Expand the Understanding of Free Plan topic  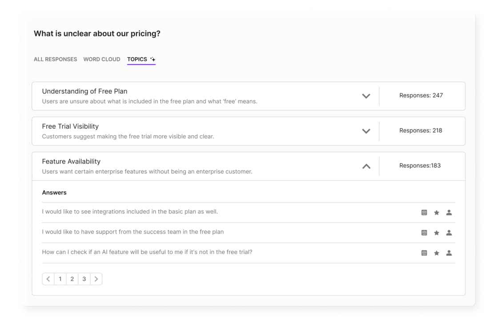pos(366,96)
